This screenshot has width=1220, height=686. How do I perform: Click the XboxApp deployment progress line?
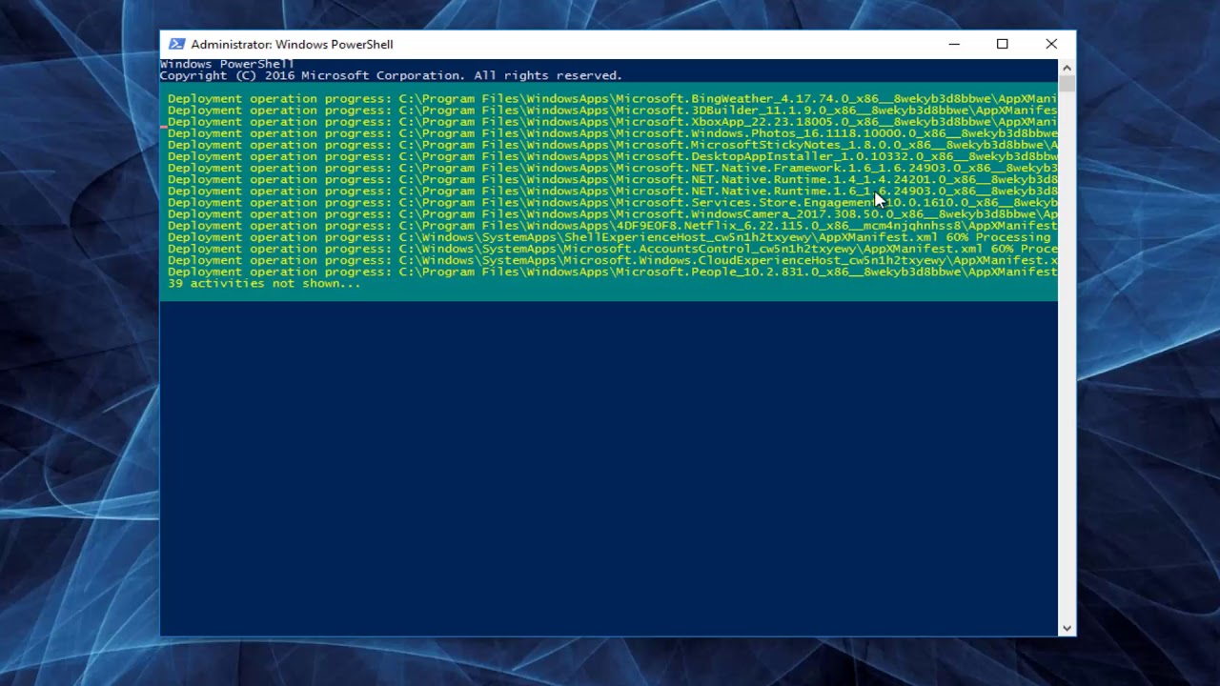point(612,122)
